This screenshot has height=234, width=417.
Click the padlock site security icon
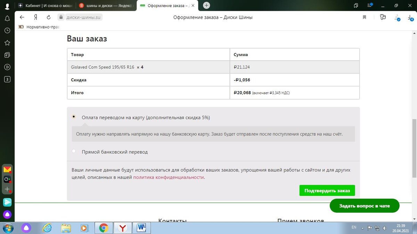[x=61, y=17]
